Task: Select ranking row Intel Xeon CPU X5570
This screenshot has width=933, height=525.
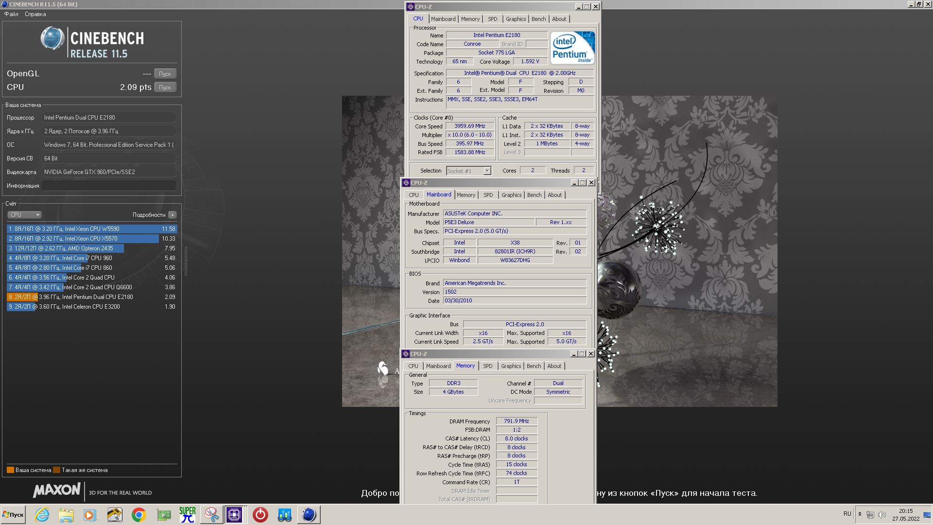Action: coord(92,239)
